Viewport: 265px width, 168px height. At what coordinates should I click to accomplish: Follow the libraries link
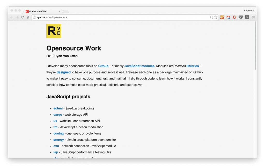pos(193,66)
